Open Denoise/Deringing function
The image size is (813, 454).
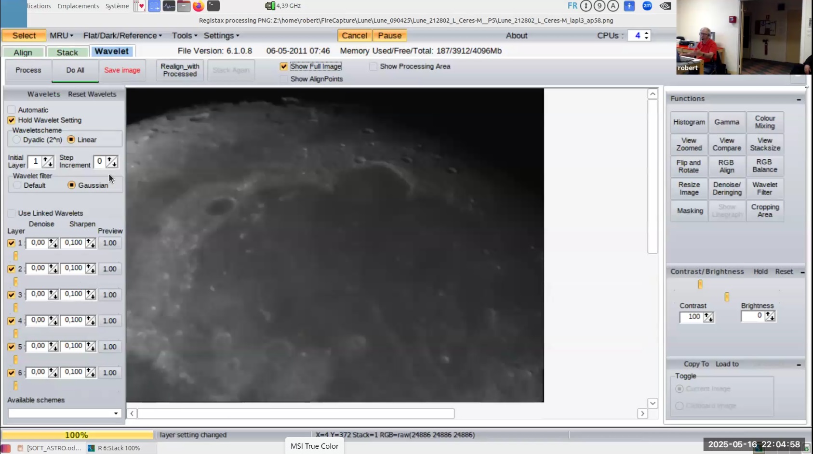point(727,188)
